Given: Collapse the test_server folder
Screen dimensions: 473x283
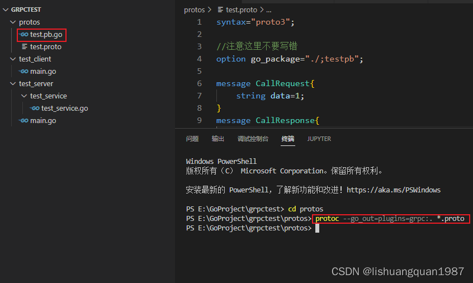Looking at the screenshot, I should pos(13,84).
